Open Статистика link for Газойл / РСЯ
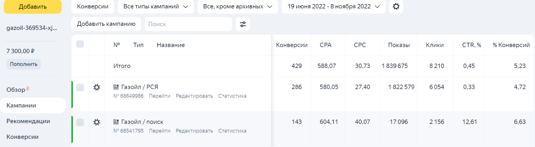The height and width of the screenshot is (147, 535). click(x=232, y=96)
